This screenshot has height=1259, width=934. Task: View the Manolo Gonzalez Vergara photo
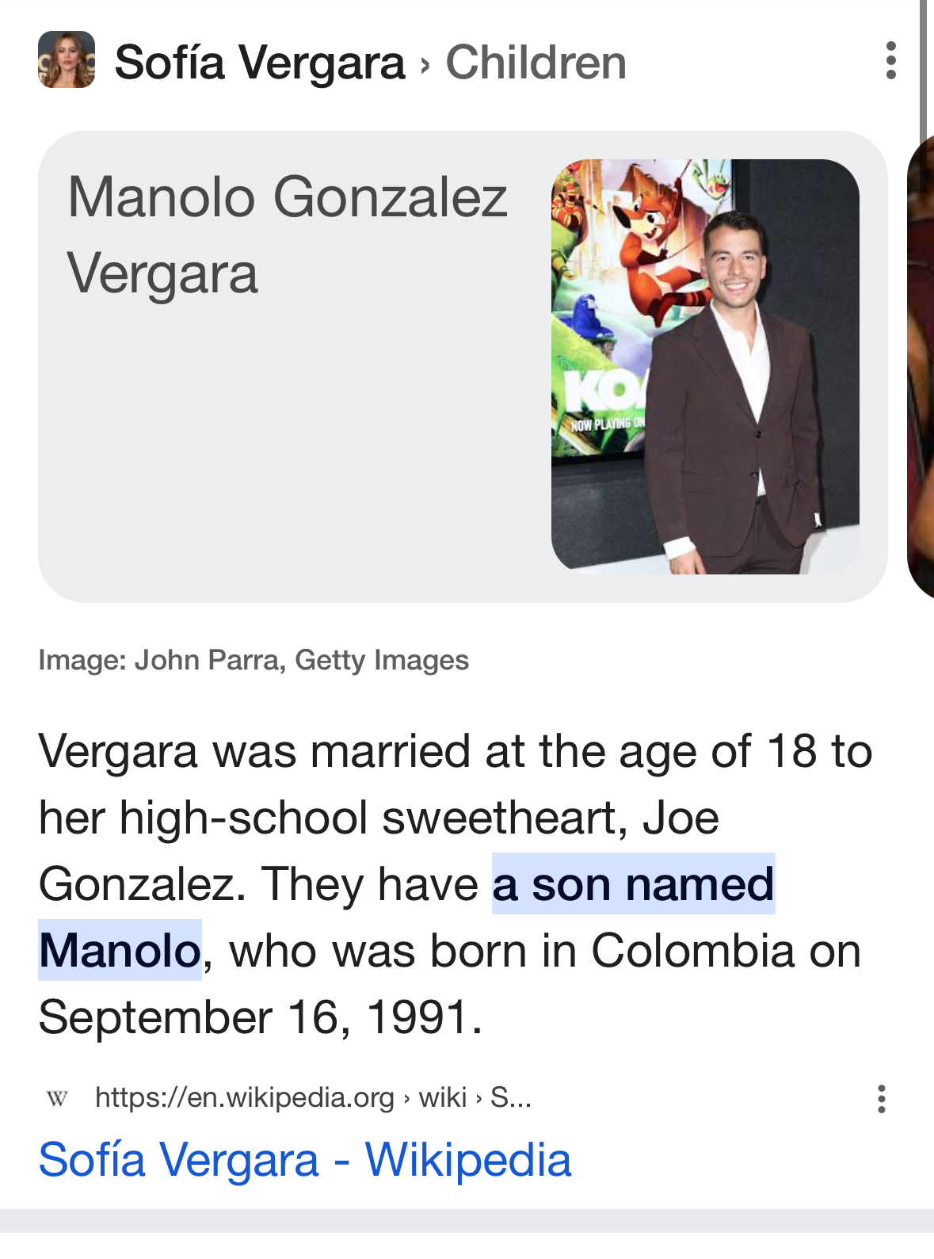tap(705, 366)
